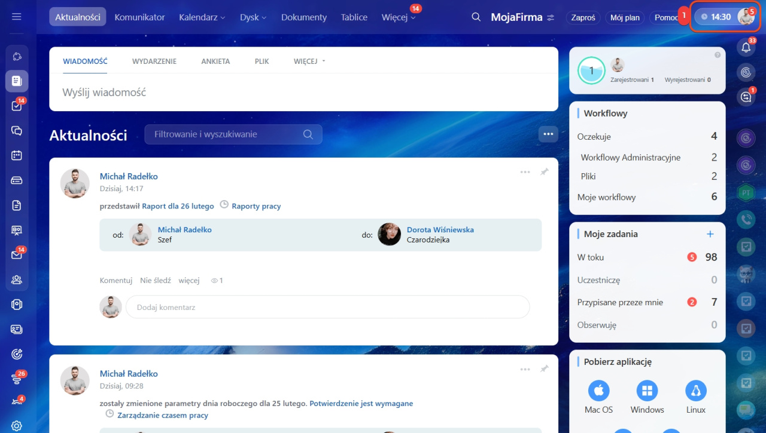Open the 'Raporty pracy' link

coord(256,206)
